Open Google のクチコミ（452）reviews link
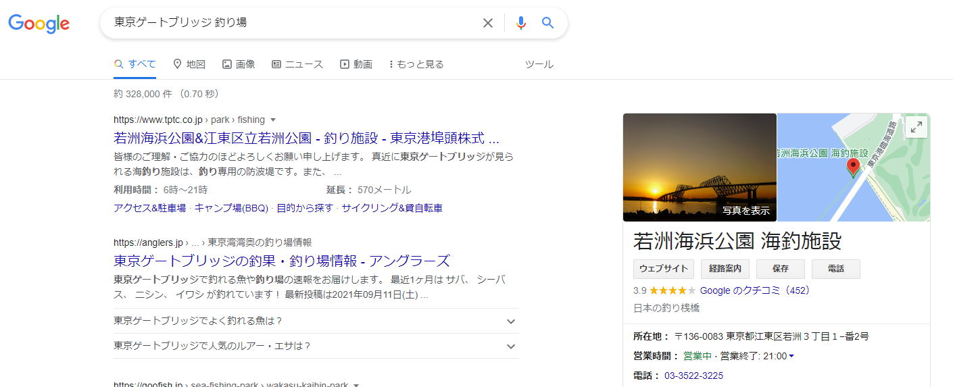 (x=755, y=290)
